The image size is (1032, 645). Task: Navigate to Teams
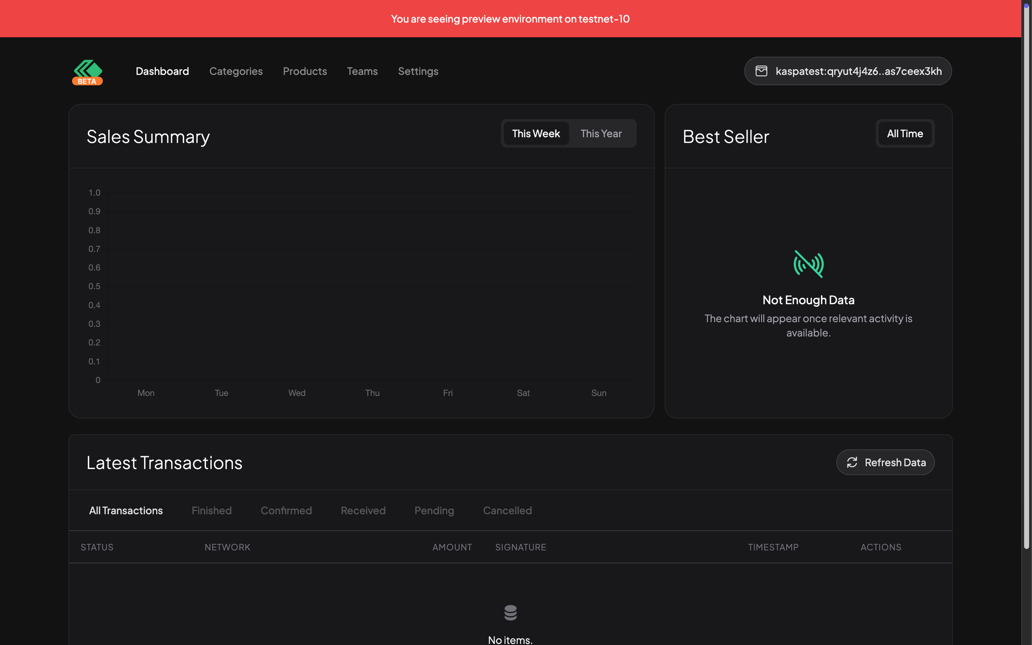pos(362,71)
